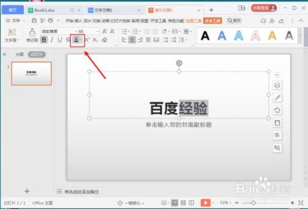This screenshot has height=209, width=308.
Task: Toggle strikethrough formatting
Action: 68,40
